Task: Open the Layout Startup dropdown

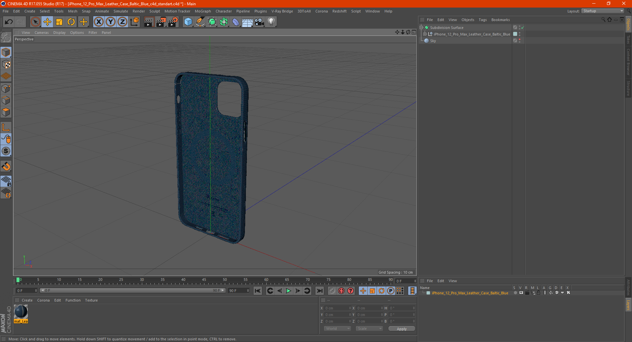Action: click(x=603, y=11)
